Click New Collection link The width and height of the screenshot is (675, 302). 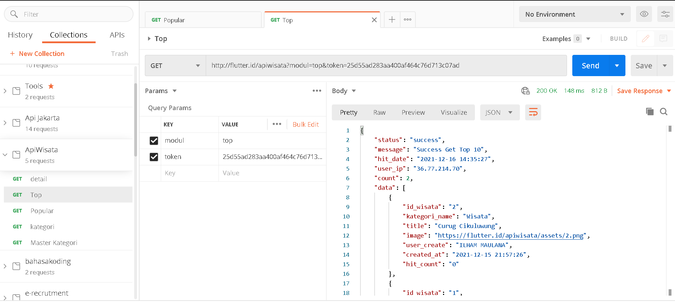[x=41, y=53]
